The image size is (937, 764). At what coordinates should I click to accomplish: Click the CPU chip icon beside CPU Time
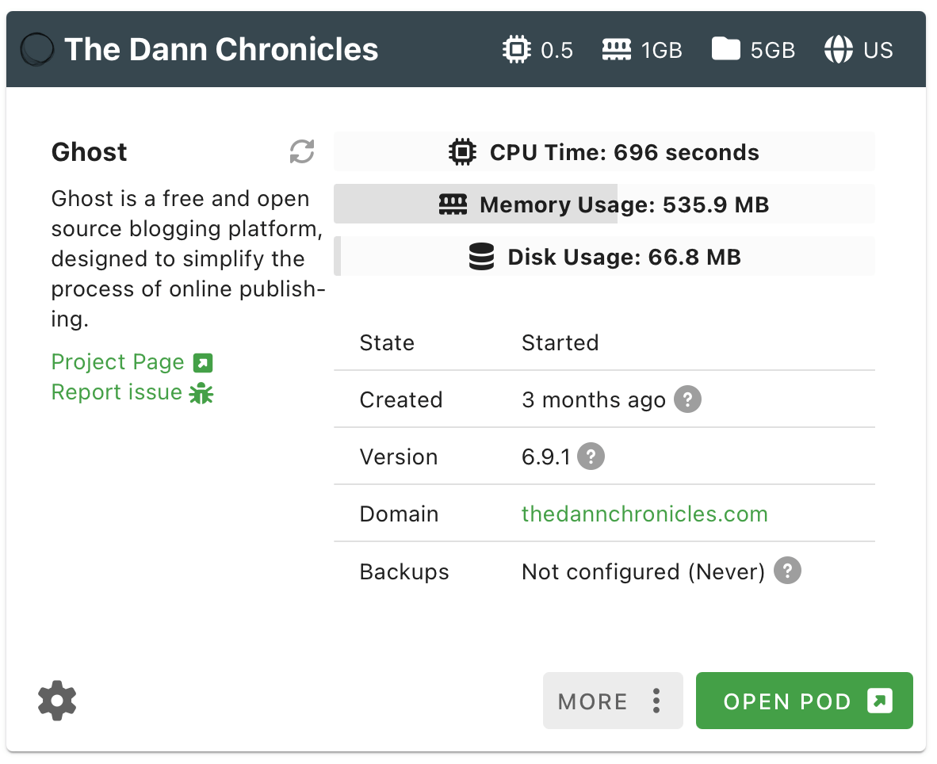[x=461, y=151]
